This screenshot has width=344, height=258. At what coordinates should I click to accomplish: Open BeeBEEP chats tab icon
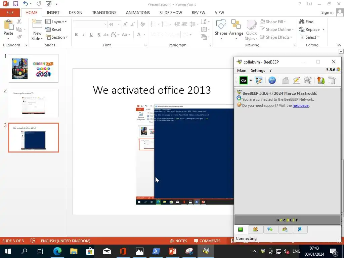click(x=270, y=229)
